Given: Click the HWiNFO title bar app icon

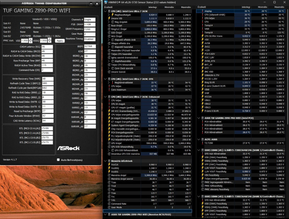Looking at the screenshot, I should click(x=106, y=2).
